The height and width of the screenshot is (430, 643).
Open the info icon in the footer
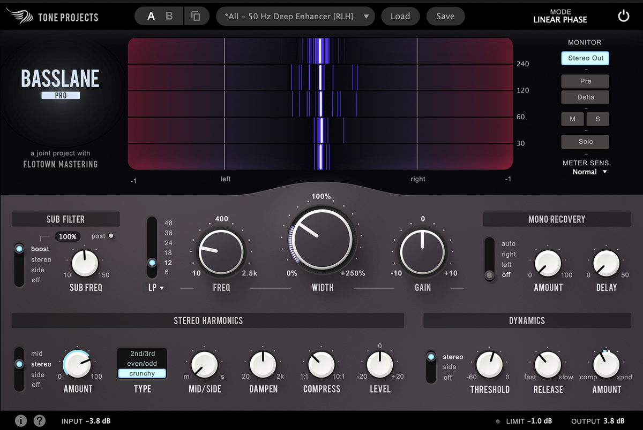21,420
